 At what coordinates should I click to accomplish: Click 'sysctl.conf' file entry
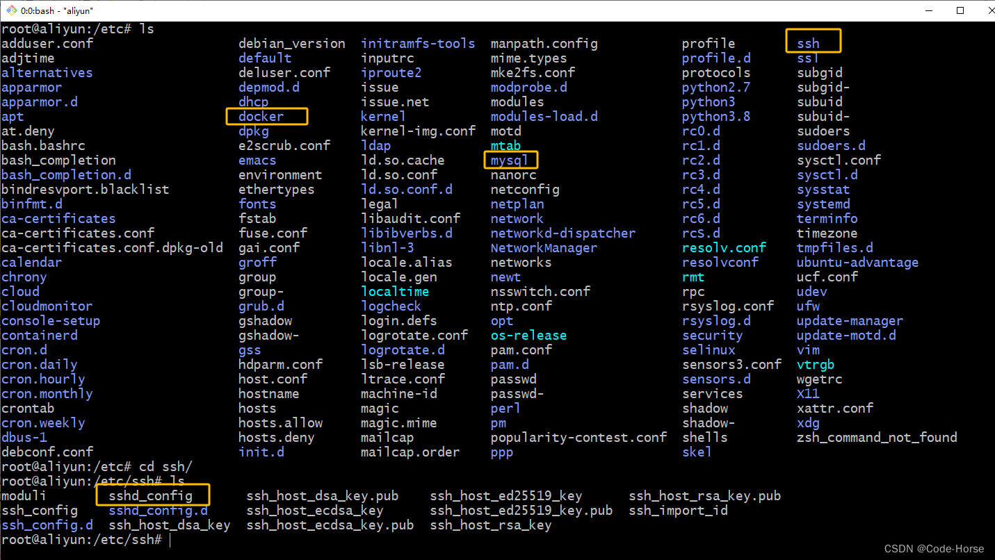839,160
